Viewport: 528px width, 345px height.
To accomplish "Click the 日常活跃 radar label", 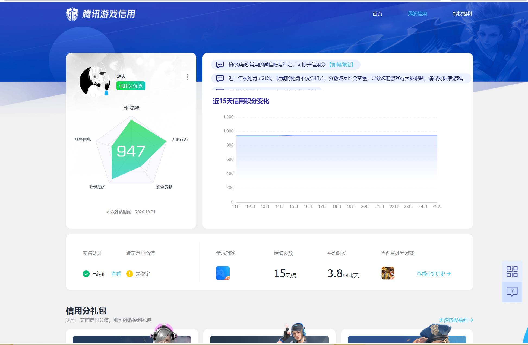I will [131, 108].
